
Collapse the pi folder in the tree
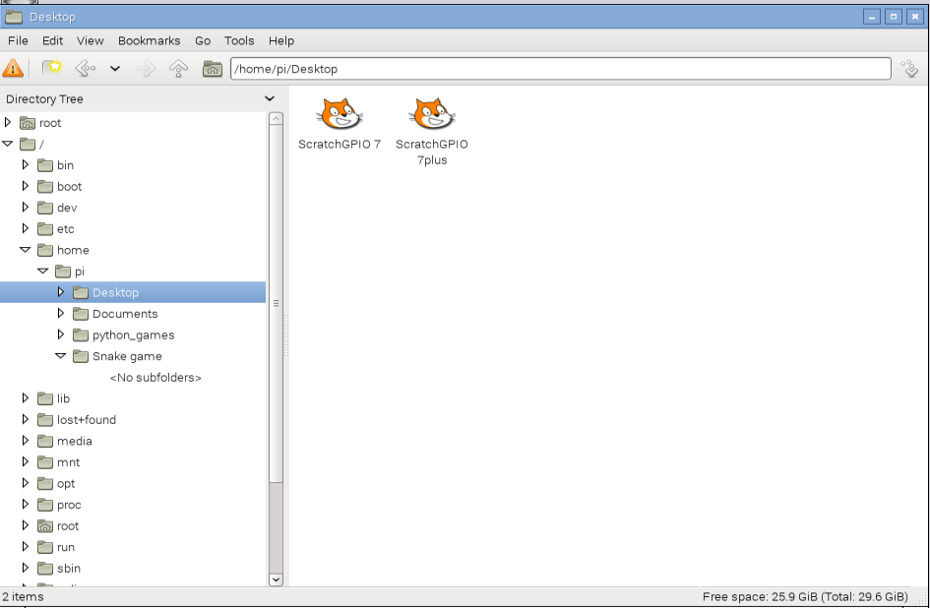41,271
